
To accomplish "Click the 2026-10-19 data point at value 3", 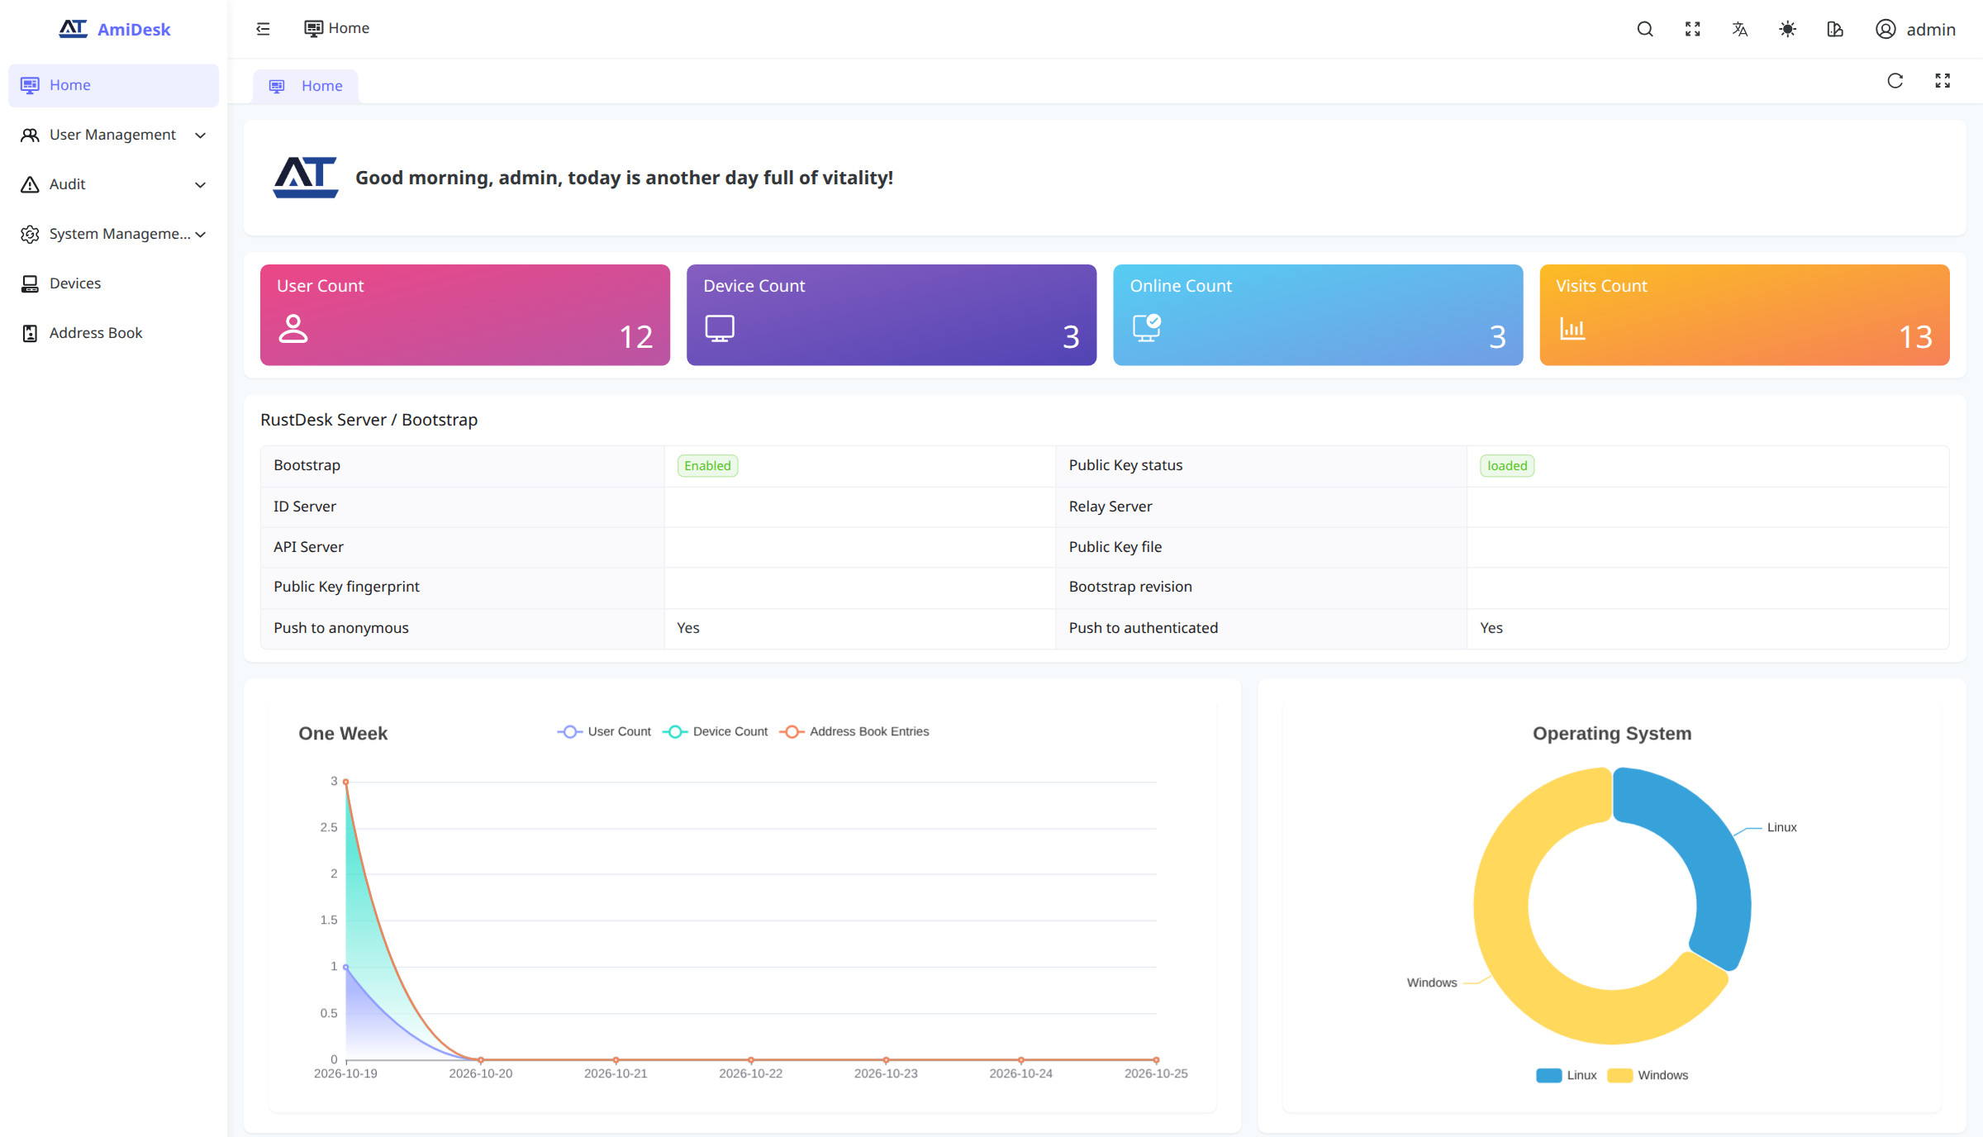I will click(x=345, y=782).
